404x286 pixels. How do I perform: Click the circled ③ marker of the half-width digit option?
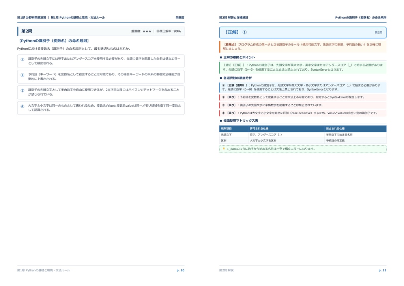click(22, 90)
